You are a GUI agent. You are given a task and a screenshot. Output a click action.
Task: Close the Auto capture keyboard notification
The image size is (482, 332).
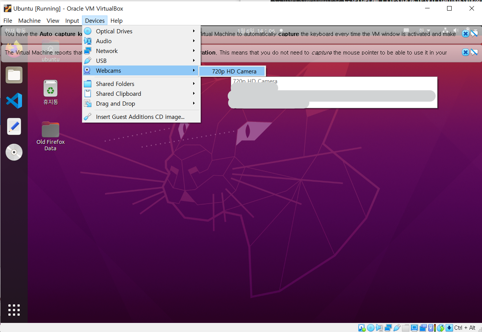coord(465,34)
